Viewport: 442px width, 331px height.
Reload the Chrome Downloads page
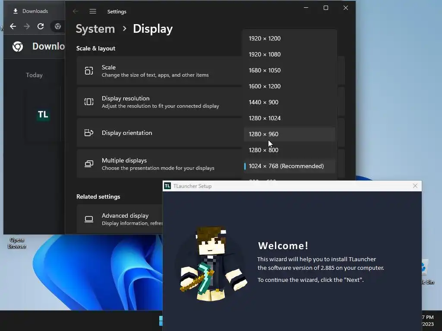point(41,26)
